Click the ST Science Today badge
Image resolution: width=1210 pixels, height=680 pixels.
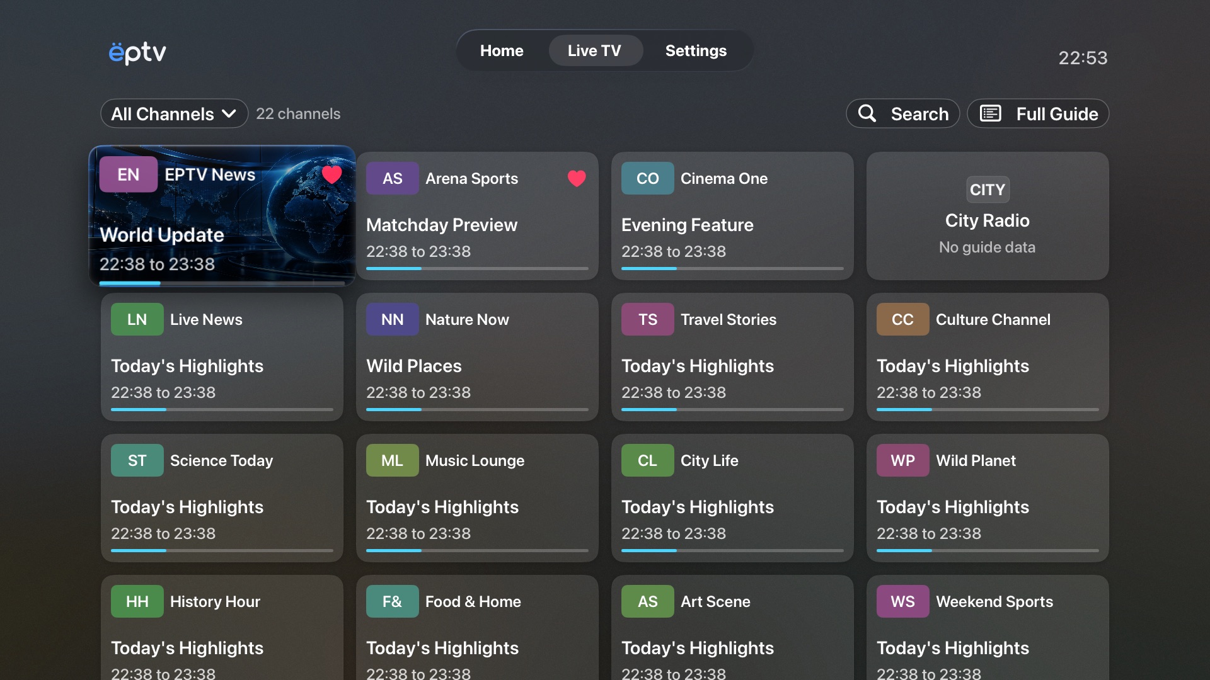tap(137, 461)
